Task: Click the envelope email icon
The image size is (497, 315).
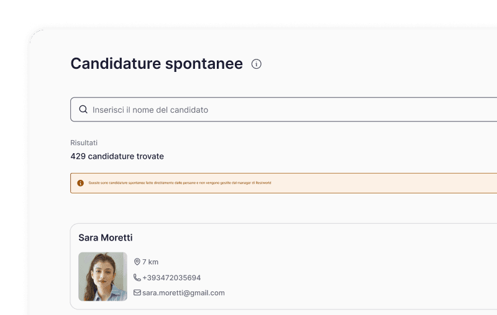Action: pyautogui.click(x=137, y=293)
